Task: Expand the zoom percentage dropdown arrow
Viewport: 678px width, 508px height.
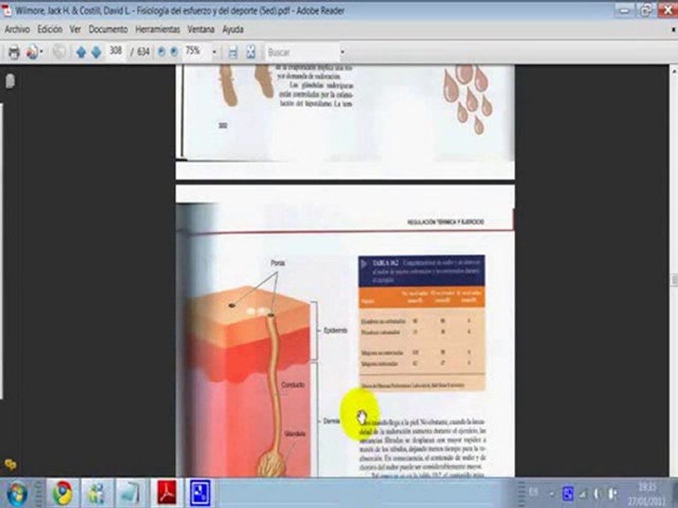Action: coord(214,53)
